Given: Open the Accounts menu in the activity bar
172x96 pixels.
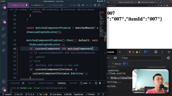Looking at the screenshot, I should tap(4, 82).
